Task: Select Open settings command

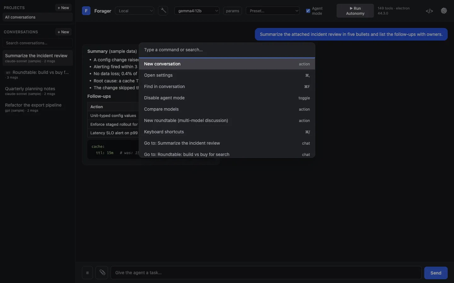Action: click(227, 75)
